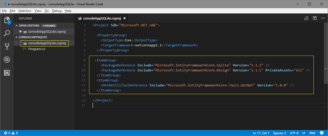Click the EXPLORER panel title
The height and width of the screenshot is (136, 328).
(25, 18)
